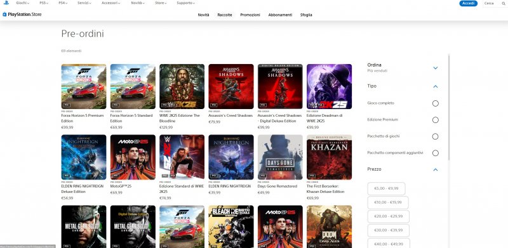Image resolution: width=508 pixels, height=248 pixels.
Task: Open the PS5 menu
Action: [44, 3]
